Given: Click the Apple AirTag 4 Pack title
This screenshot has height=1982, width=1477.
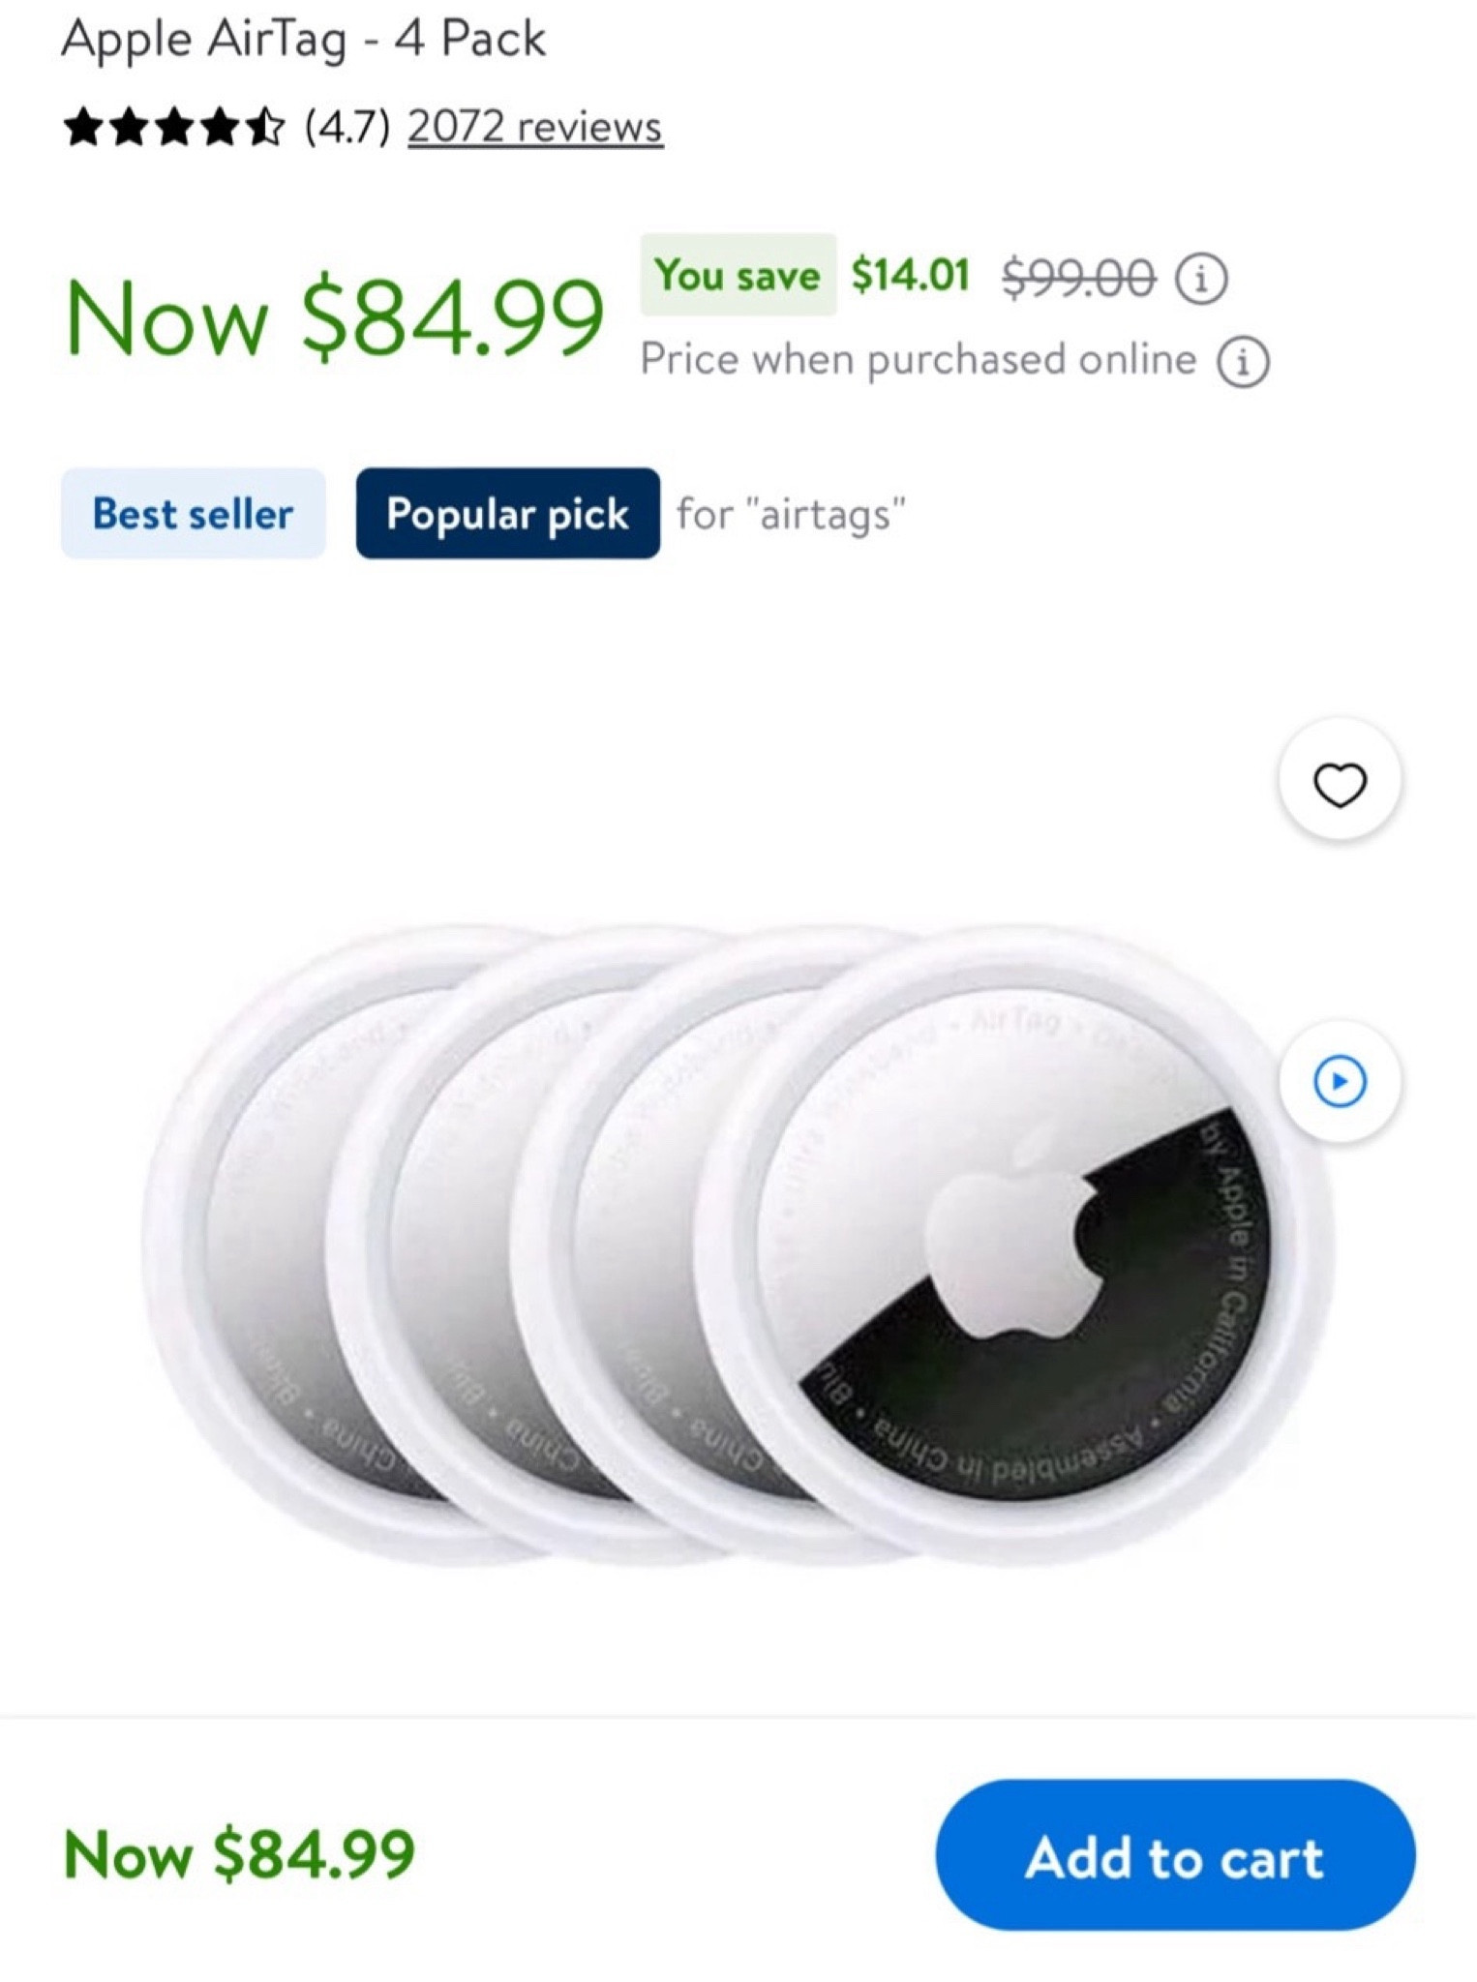Looking at the screenshot, I should pos(304,40).
